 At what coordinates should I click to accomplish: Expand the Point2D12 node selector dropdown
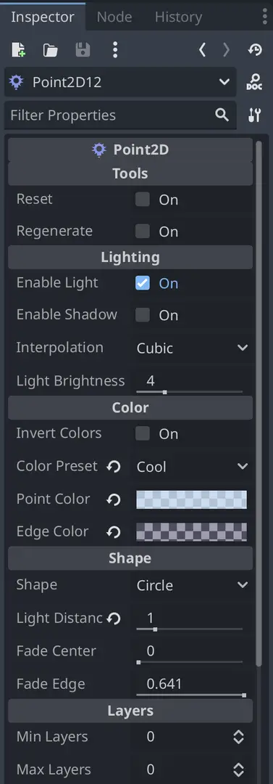click(120, 82)
